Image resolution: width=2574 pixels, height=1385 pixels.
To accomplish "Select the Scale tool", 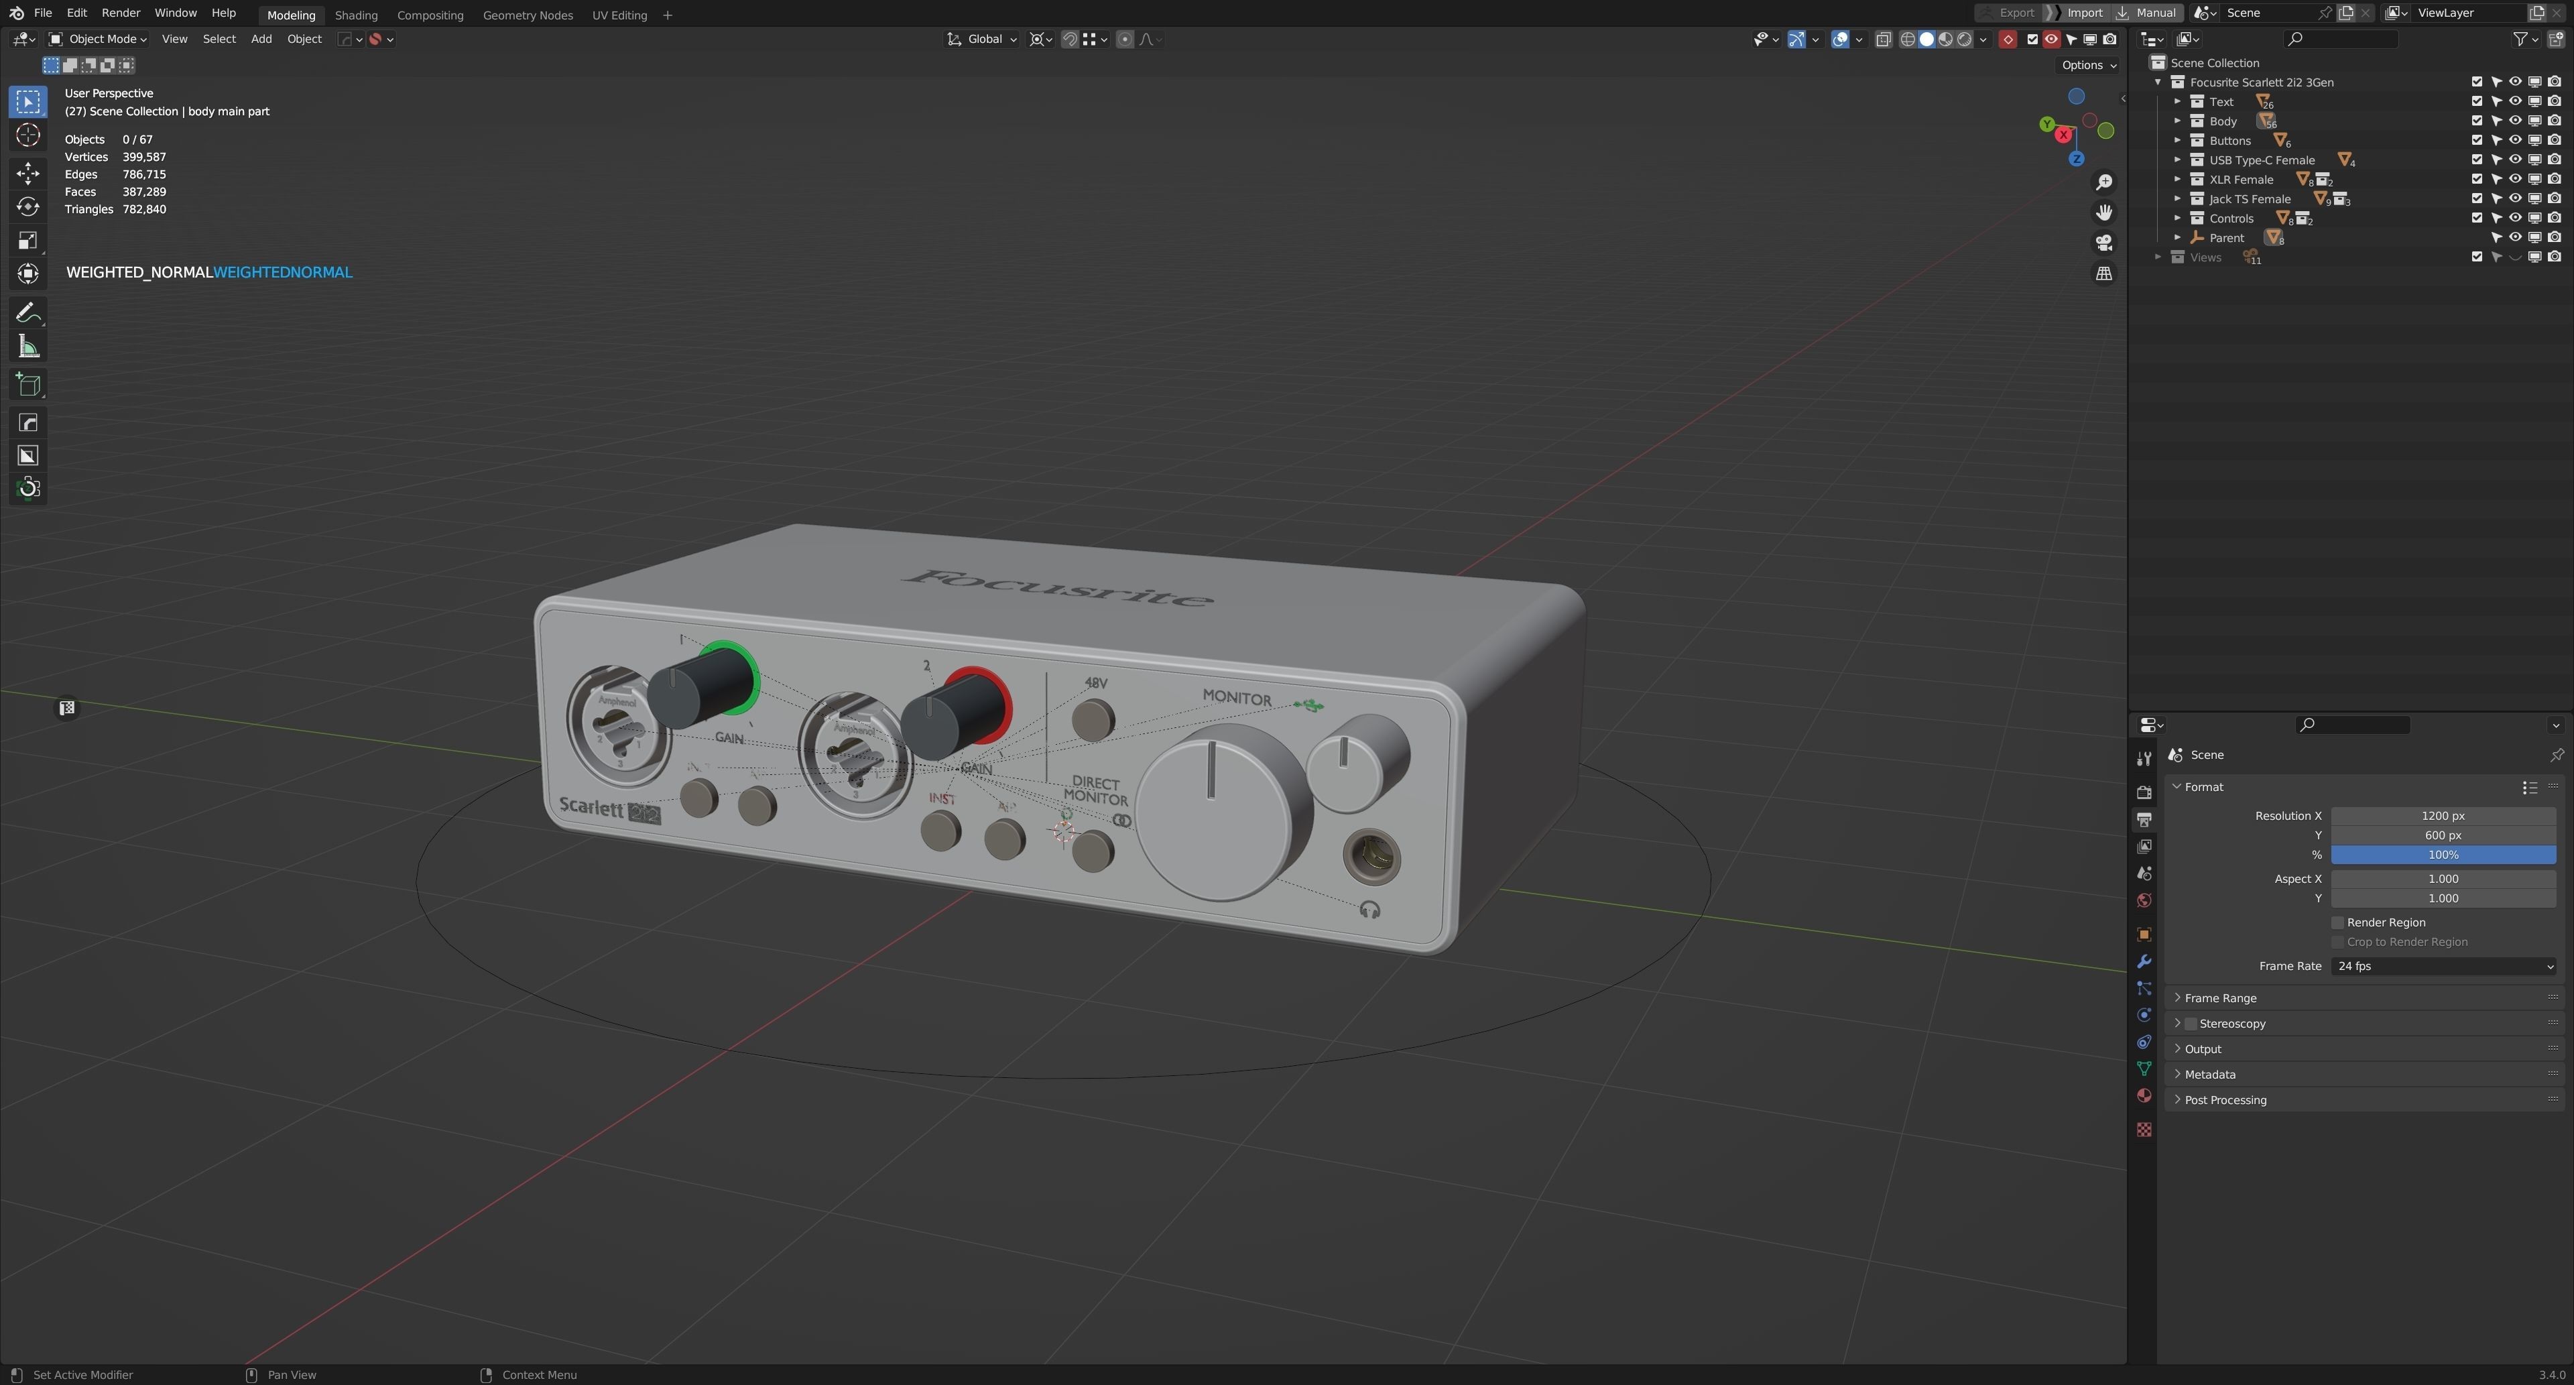I will [x=28, y=241].
